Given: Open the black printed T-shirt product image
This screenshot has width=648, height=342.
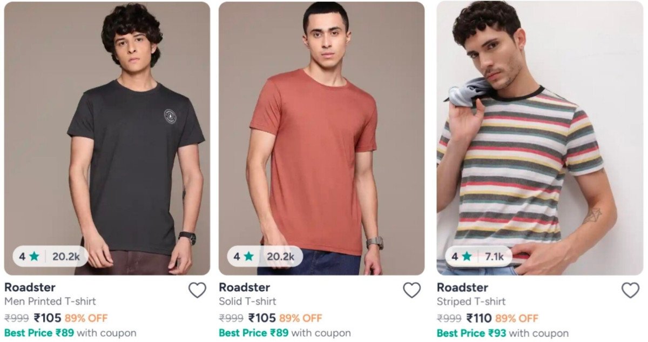Looking at the screenshot, I should click(x=107, y=135).
